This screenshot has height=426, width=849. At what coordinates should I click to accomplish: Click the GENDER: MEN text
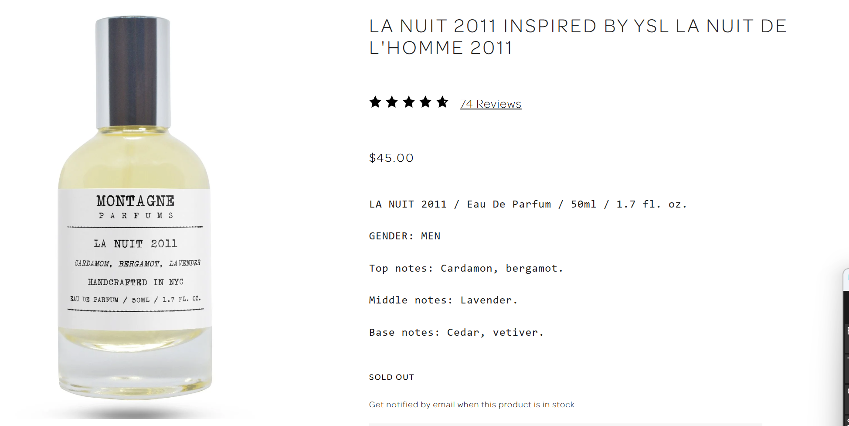[404, 236]
